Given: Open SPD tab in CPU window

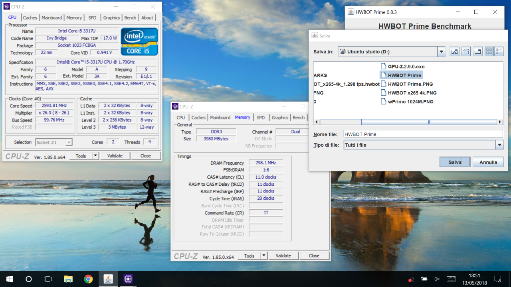Looking at the screenshot, I should pyautogui.click(x=92, y=18).
